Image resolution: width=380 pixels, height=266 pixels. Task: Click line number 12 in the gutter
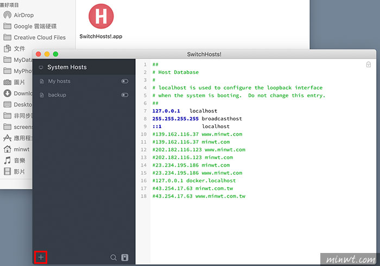[144, 150]
